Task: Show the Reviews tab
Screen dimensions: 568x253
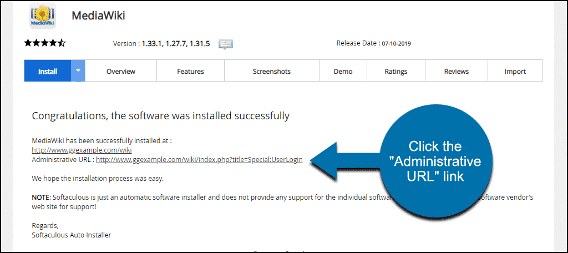Action: [x=457, y=70]
